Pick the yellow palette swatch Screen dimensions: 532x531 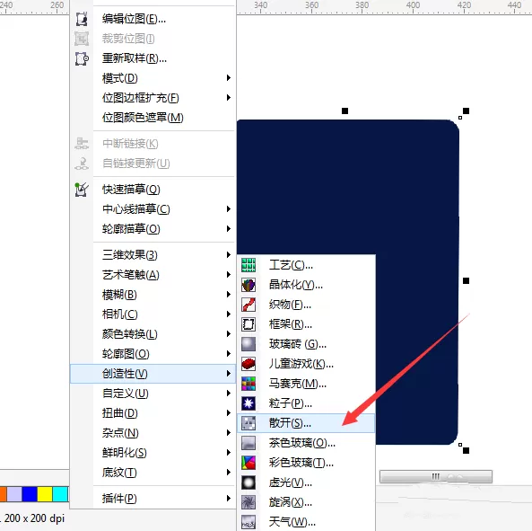(45, 494)
